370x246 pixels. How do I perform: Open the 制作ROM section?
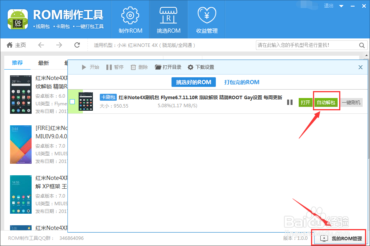130,20
